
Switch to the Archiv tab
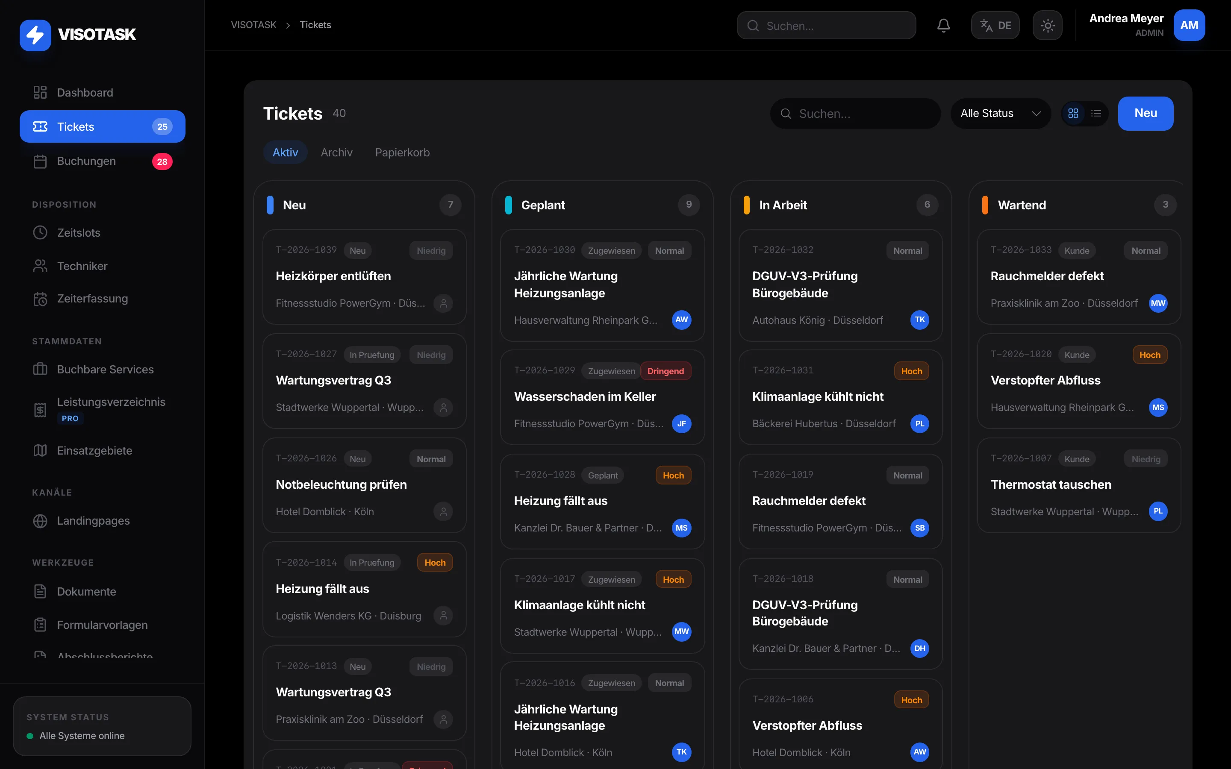336,153
